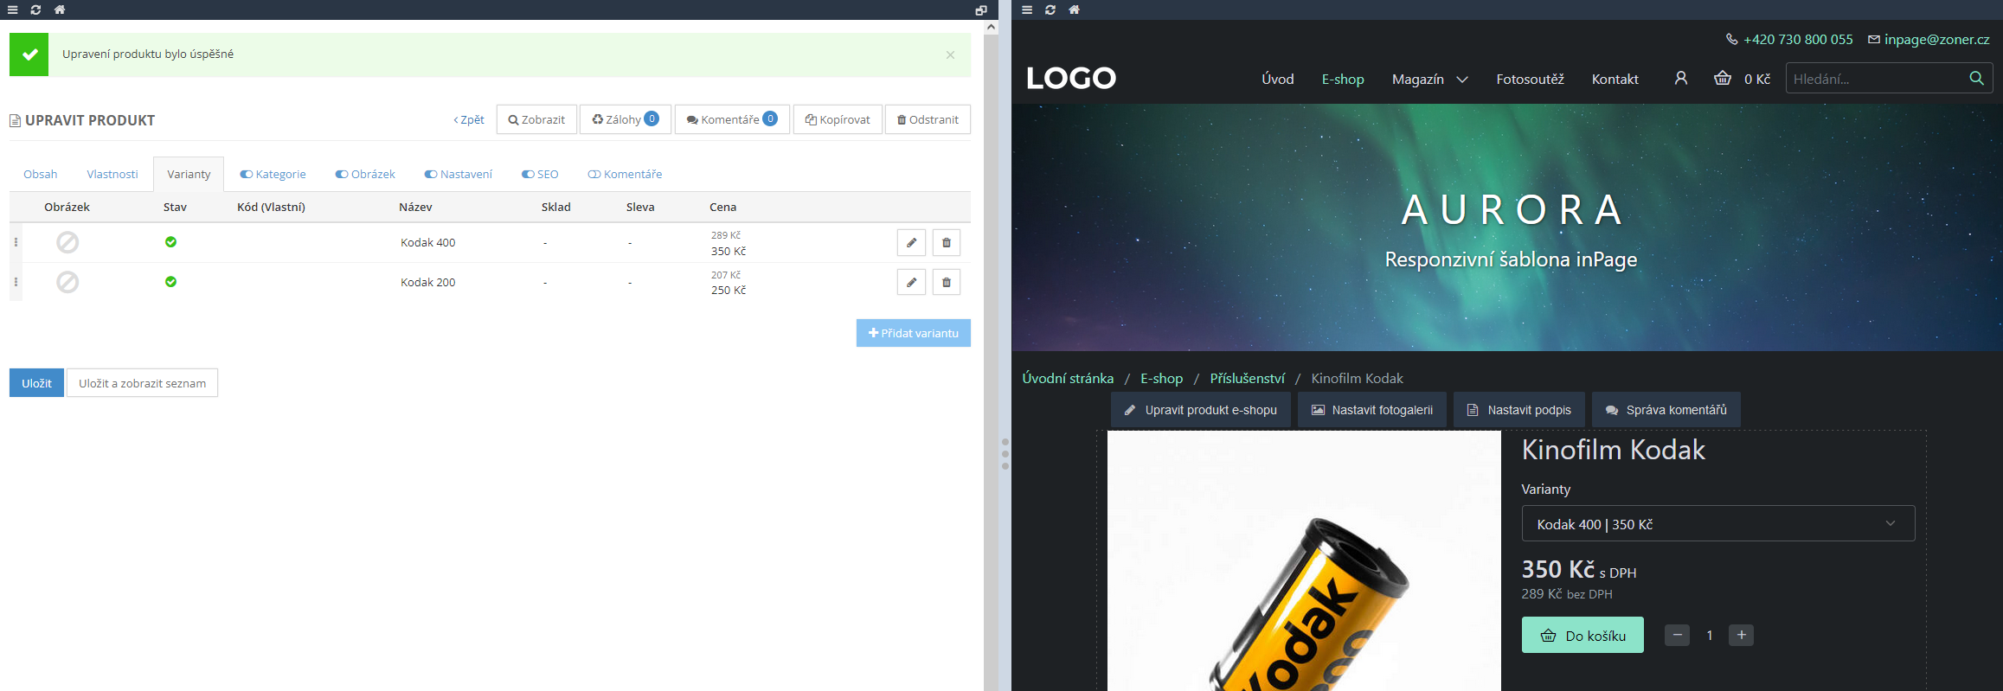The image size is (2003, 691).
Task: Open the shopping cart basket icon
Action: click(1722, 79)
